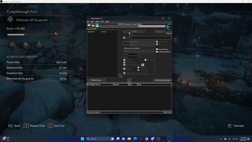Image resolution: width=252 pixels, height=142 pixels.
Task: Open the Windows Start menu
Action: tap(82, 139)
